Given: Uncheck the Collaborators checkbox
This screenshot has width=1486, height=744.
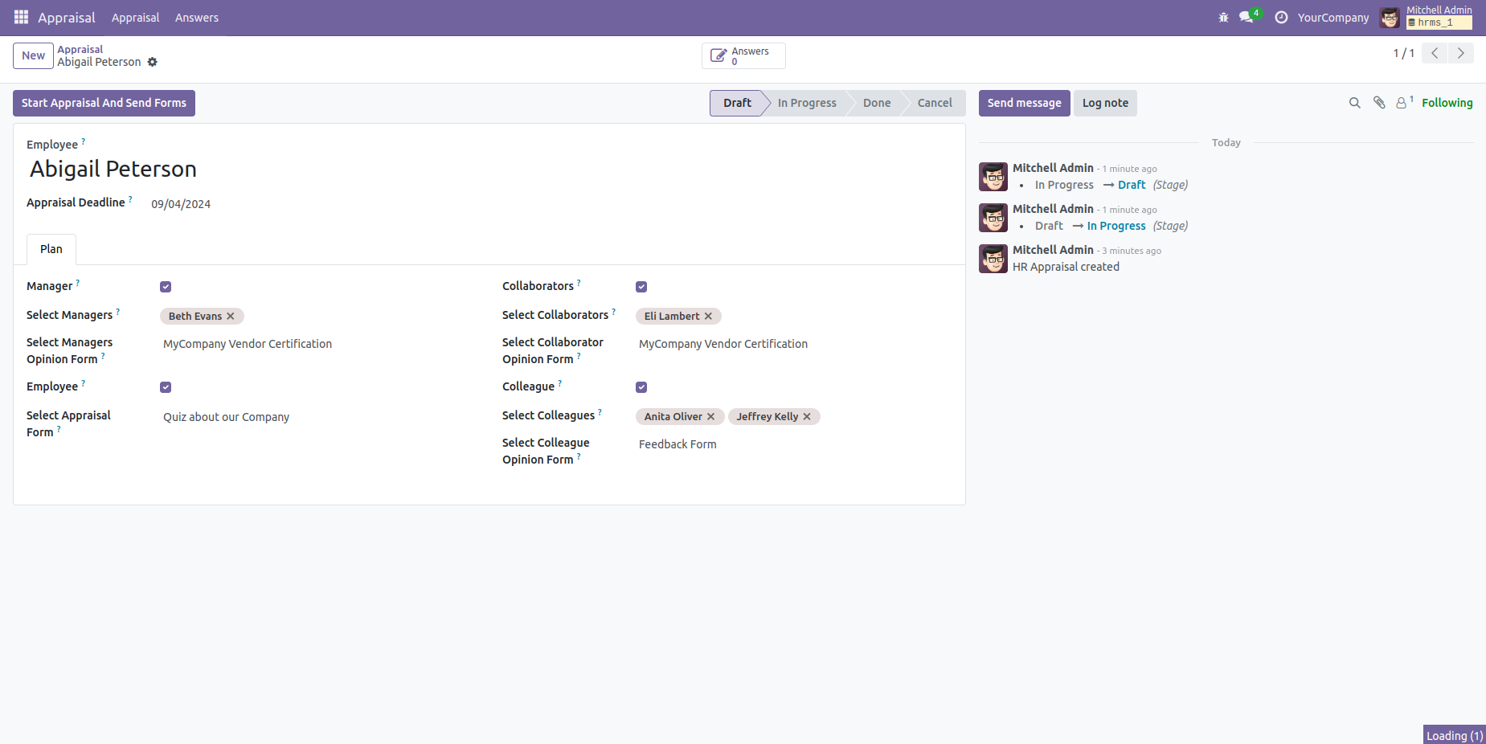Looking at the screenshot, I should [641, 287].
